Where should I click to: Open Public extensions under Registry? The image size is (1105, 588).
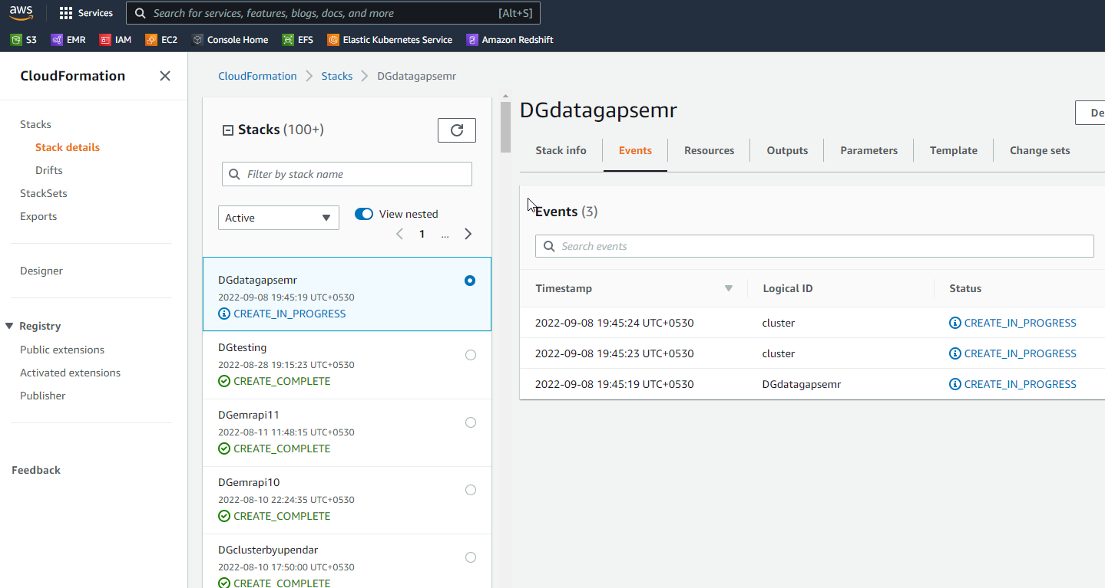pyautogui.click(x=62, y=350)
